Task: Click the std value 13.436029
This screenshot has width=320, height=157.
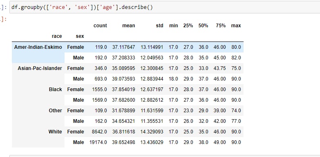Action: pos(152,142)
